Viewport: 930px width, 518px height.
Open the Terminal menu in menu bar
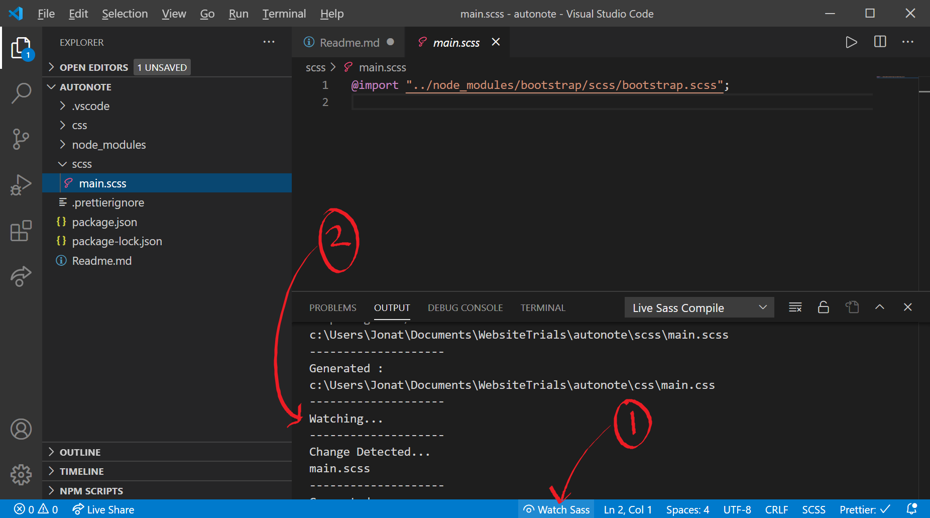pos(284,14)
